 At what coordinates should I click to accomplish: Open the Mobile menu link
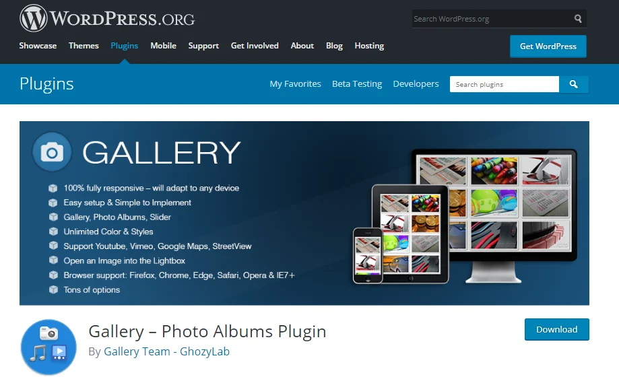click(163, 46)
